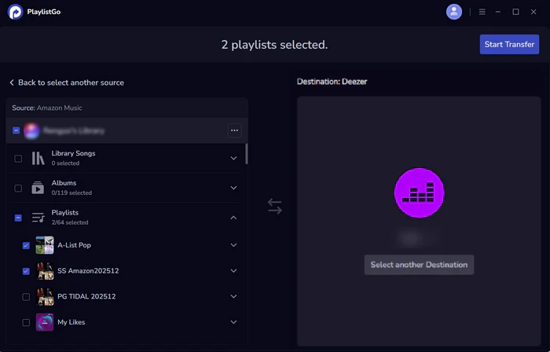
Task: Click the My Likes cover thumbnail
Action: coord(45,322)
